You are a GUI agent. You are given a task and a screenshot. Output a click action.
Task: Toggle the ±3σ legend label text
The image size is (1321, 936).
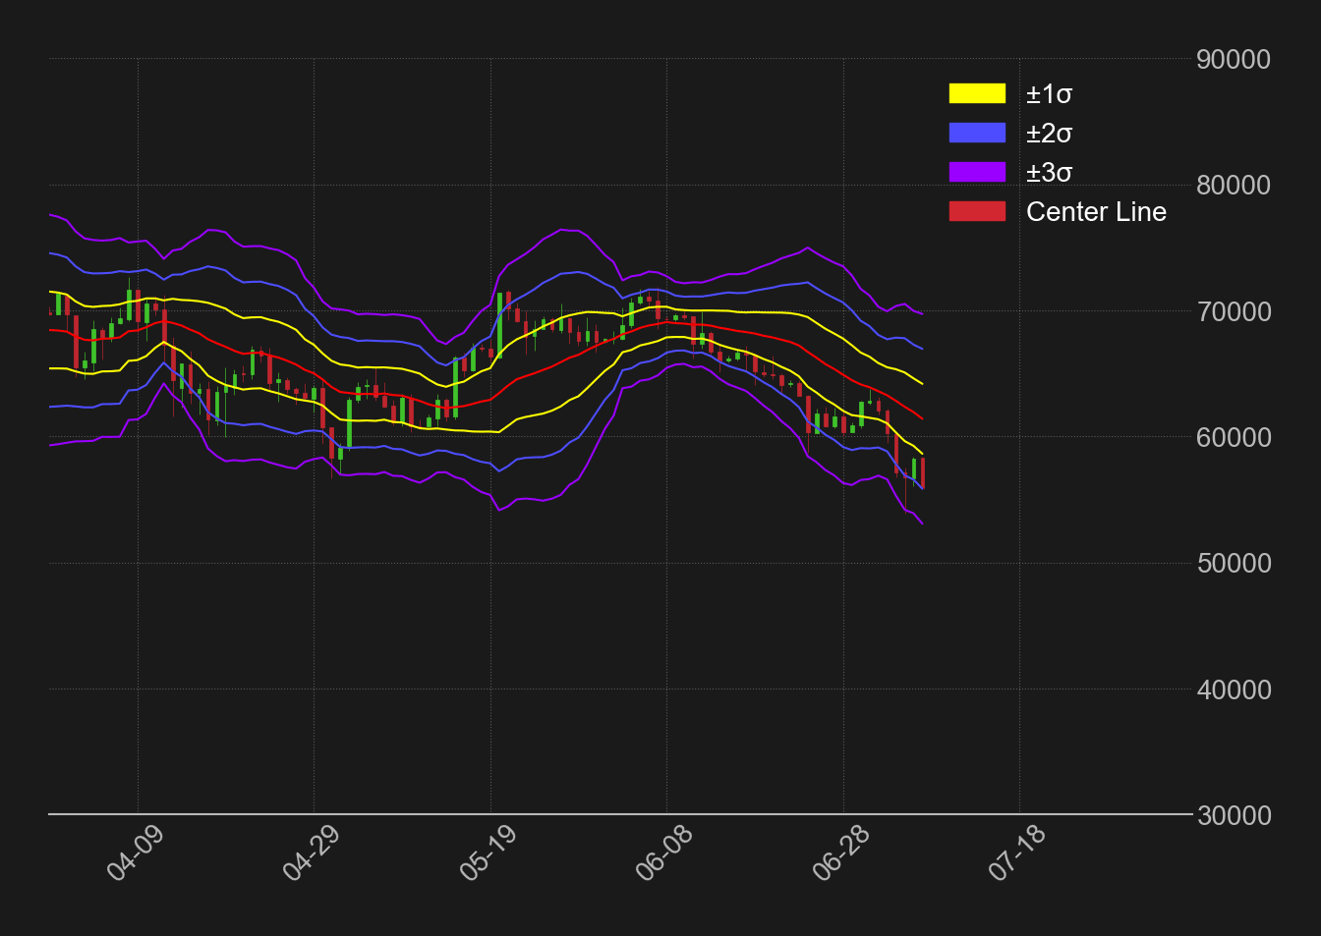click(x=1049, y=173)
